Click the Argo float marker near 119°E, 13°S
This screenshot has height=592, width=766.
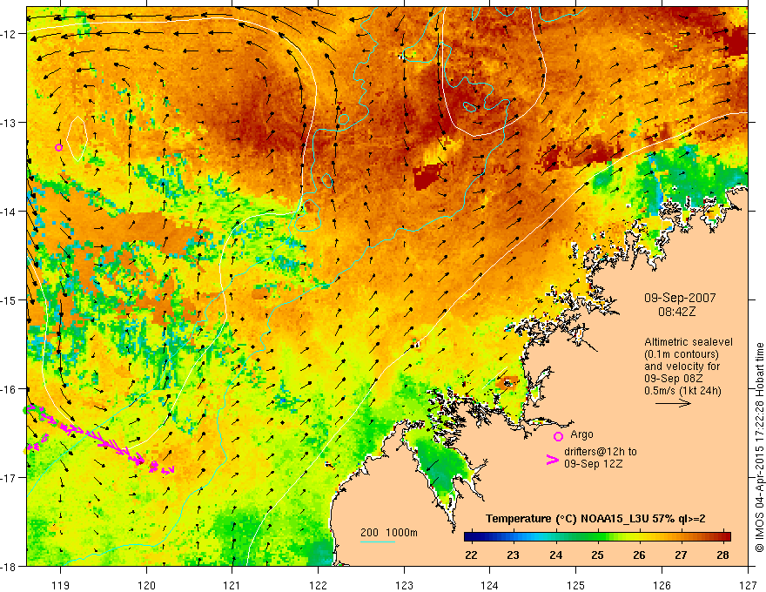click(58, 147)
